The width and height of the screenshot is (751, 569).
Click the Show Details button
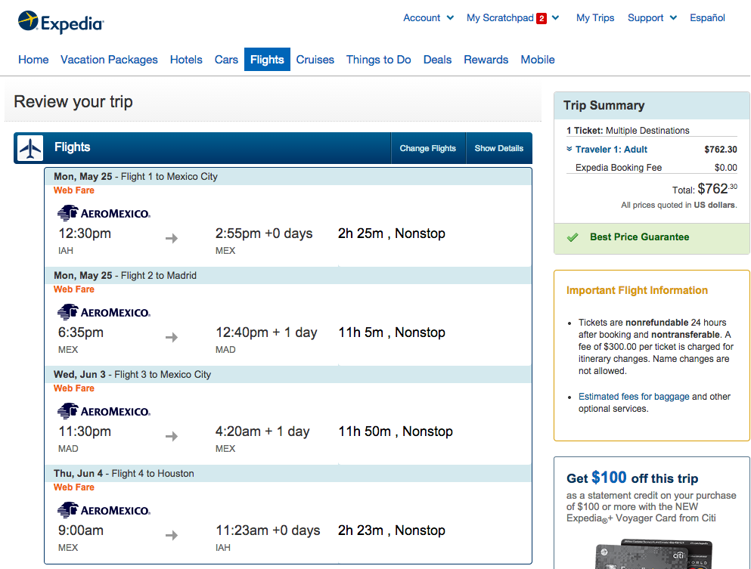pos(499,148)
